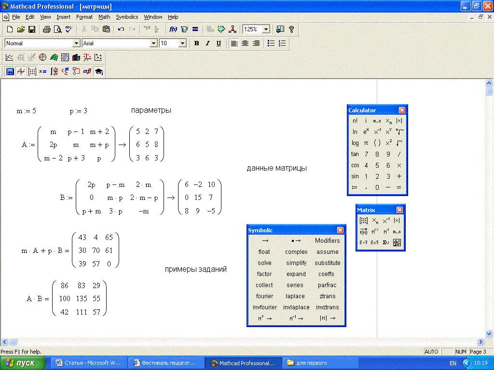Click the Print Preview icon
494x370 pixels.
pyautogui.click(x=57, y=29)
